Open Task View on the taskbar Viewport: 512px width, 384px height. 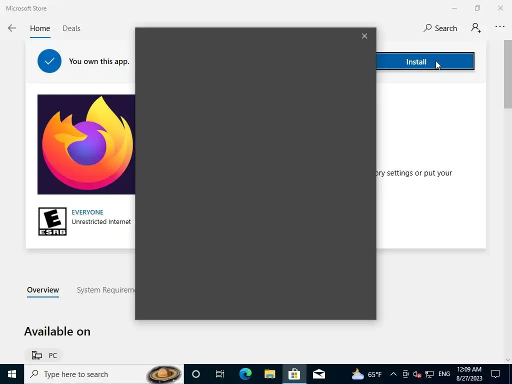[220, 374]
